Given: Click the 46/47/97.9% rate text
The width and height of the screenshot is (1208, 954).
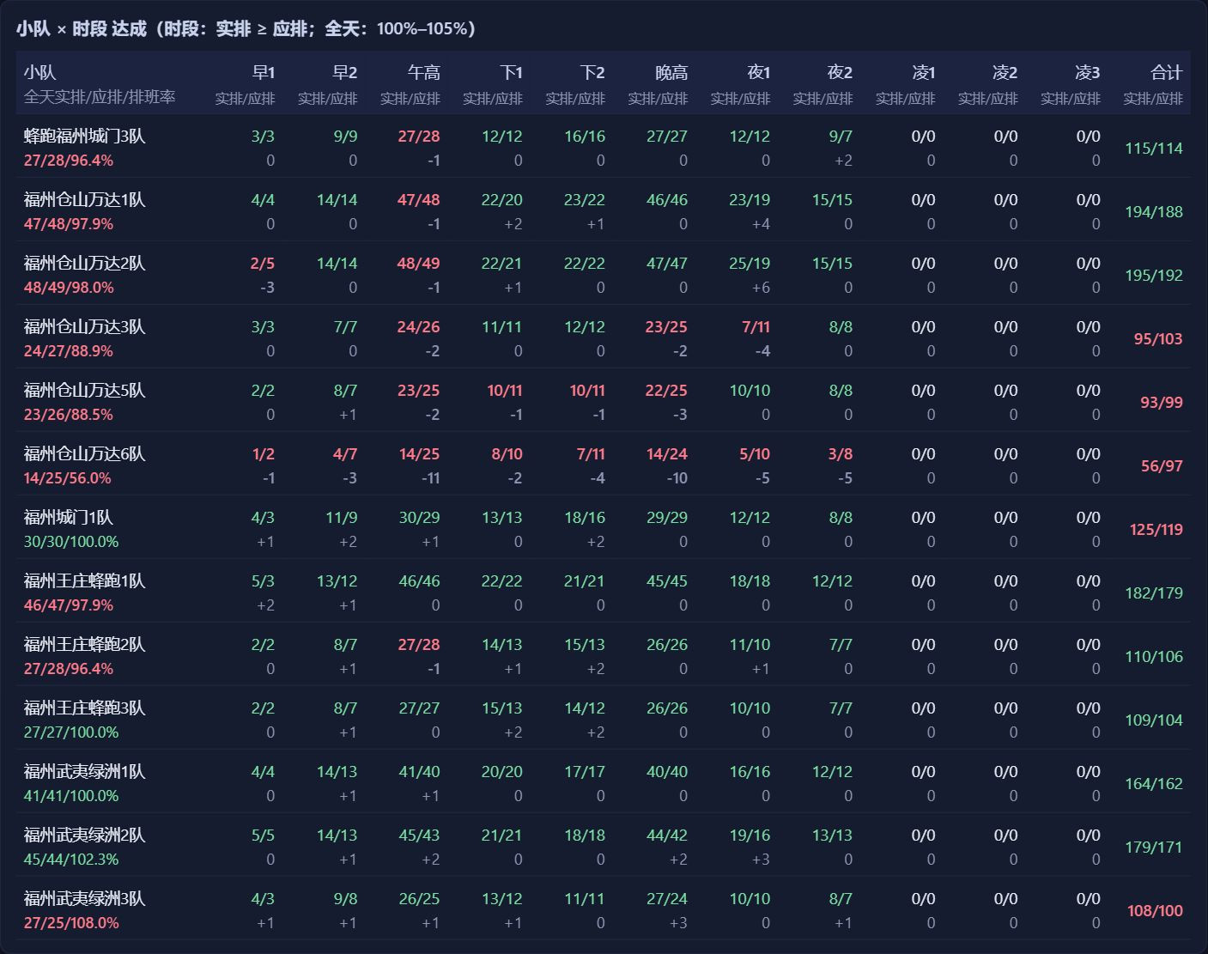Looking at the screenshot, I should pyautogui.click(x=69, y=605).
